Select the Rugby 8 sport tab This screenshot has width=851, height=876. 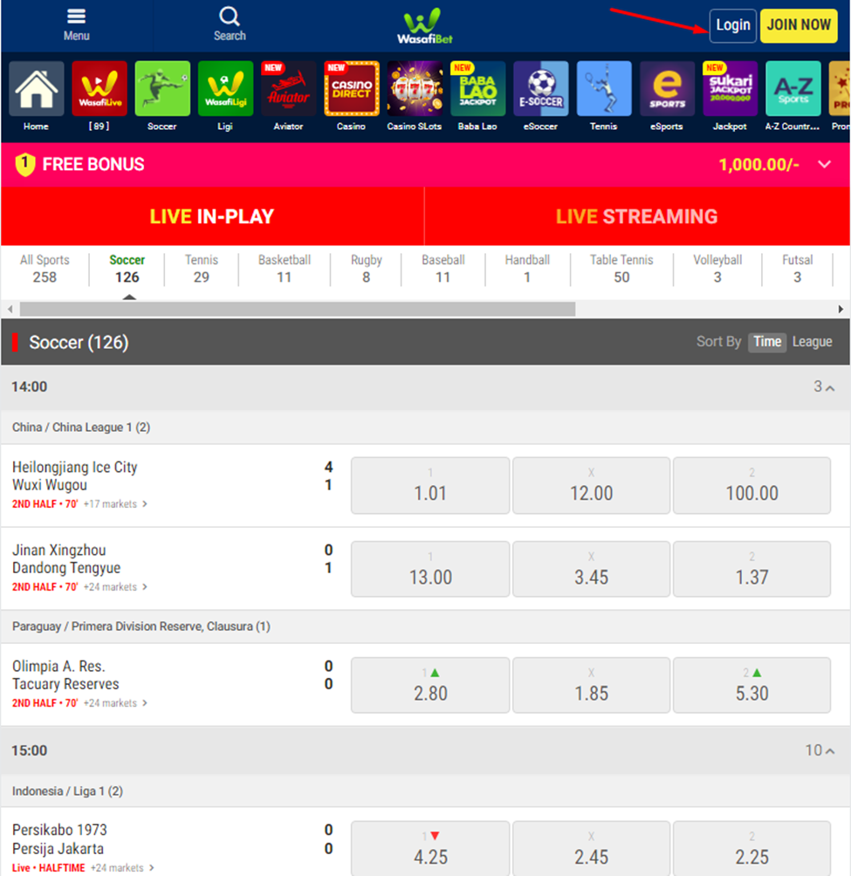pyautogui.click(x=366, y=269)
